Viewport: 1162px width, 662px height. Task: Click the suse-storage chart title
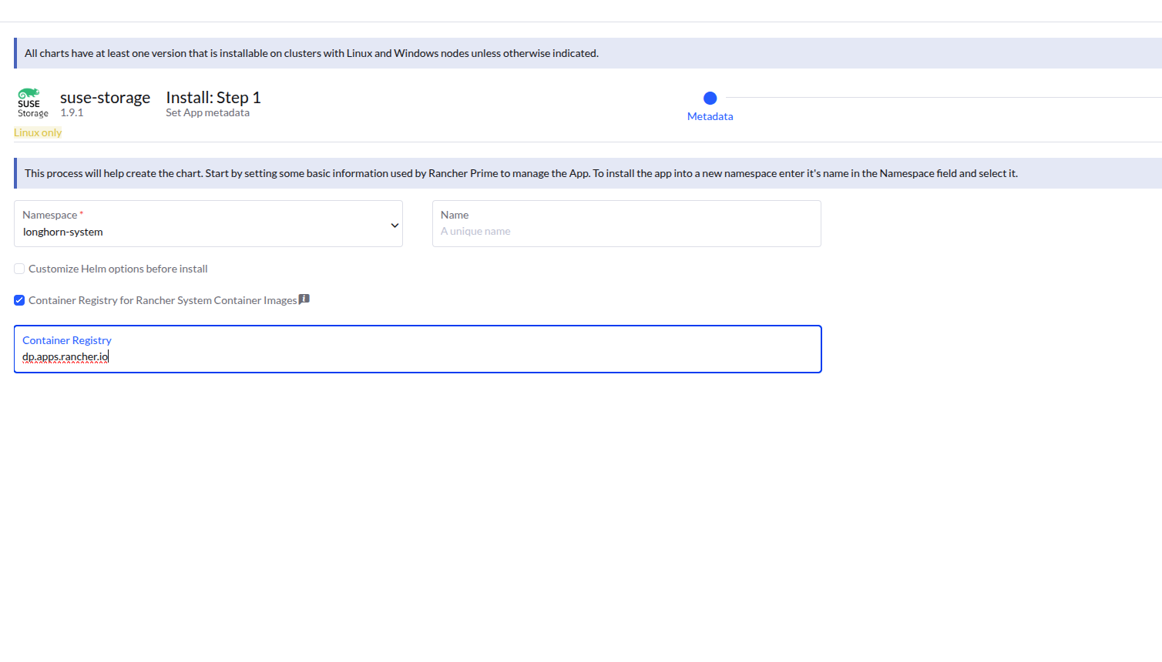point(105,98)
